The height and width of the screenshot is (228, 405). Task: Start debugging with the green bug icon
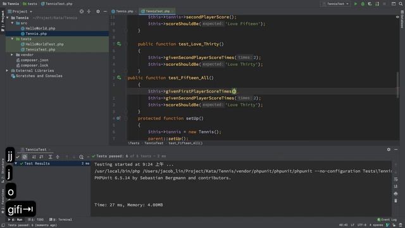tap(363, 4)
